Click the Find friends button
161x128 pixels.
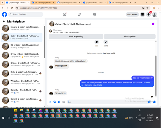(x=132, y=14)
